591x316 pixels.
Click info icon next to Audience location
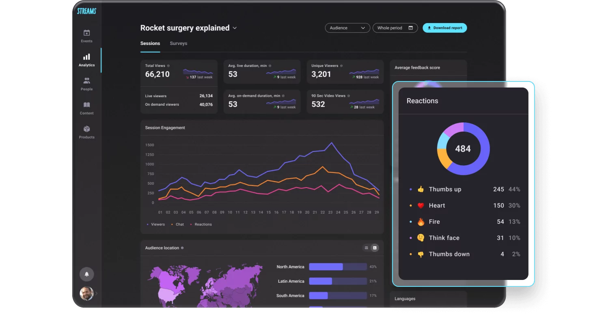(182, 248)
